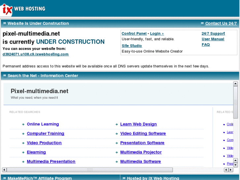Image resolution: width=240 pixels, height=180 pixels.
Task: Open the Computer Training related search
Action: pos(46,133)
